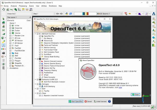
Task: Follow the 'here' licensing link
Action: pos(120,88)
